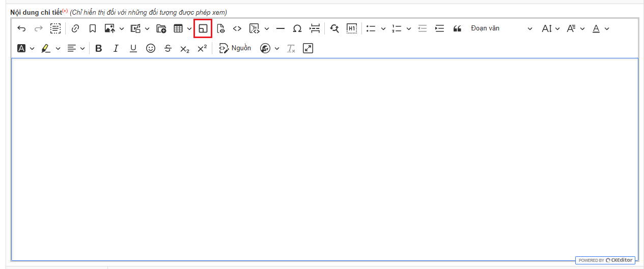The width and height of the screenshot is (644, 269).
Task: Toggle bold formatting
Action: pos(99,48)
